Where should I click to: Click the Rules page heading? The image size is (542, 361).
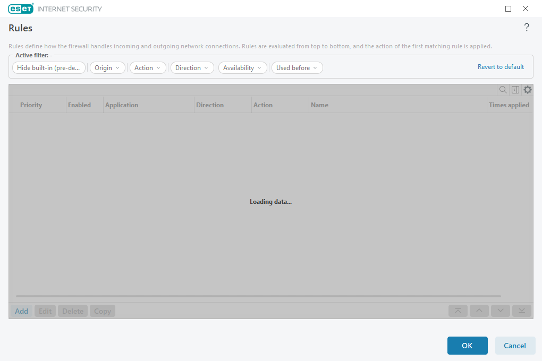pyautogui.click(x=20, y=28)
